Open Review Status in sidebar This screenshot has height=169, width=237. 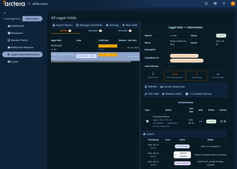coord(17,40)
